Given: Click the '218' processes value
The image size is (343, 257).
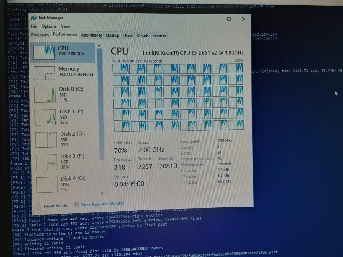Looking at the screenshot, I should point(120,168).
